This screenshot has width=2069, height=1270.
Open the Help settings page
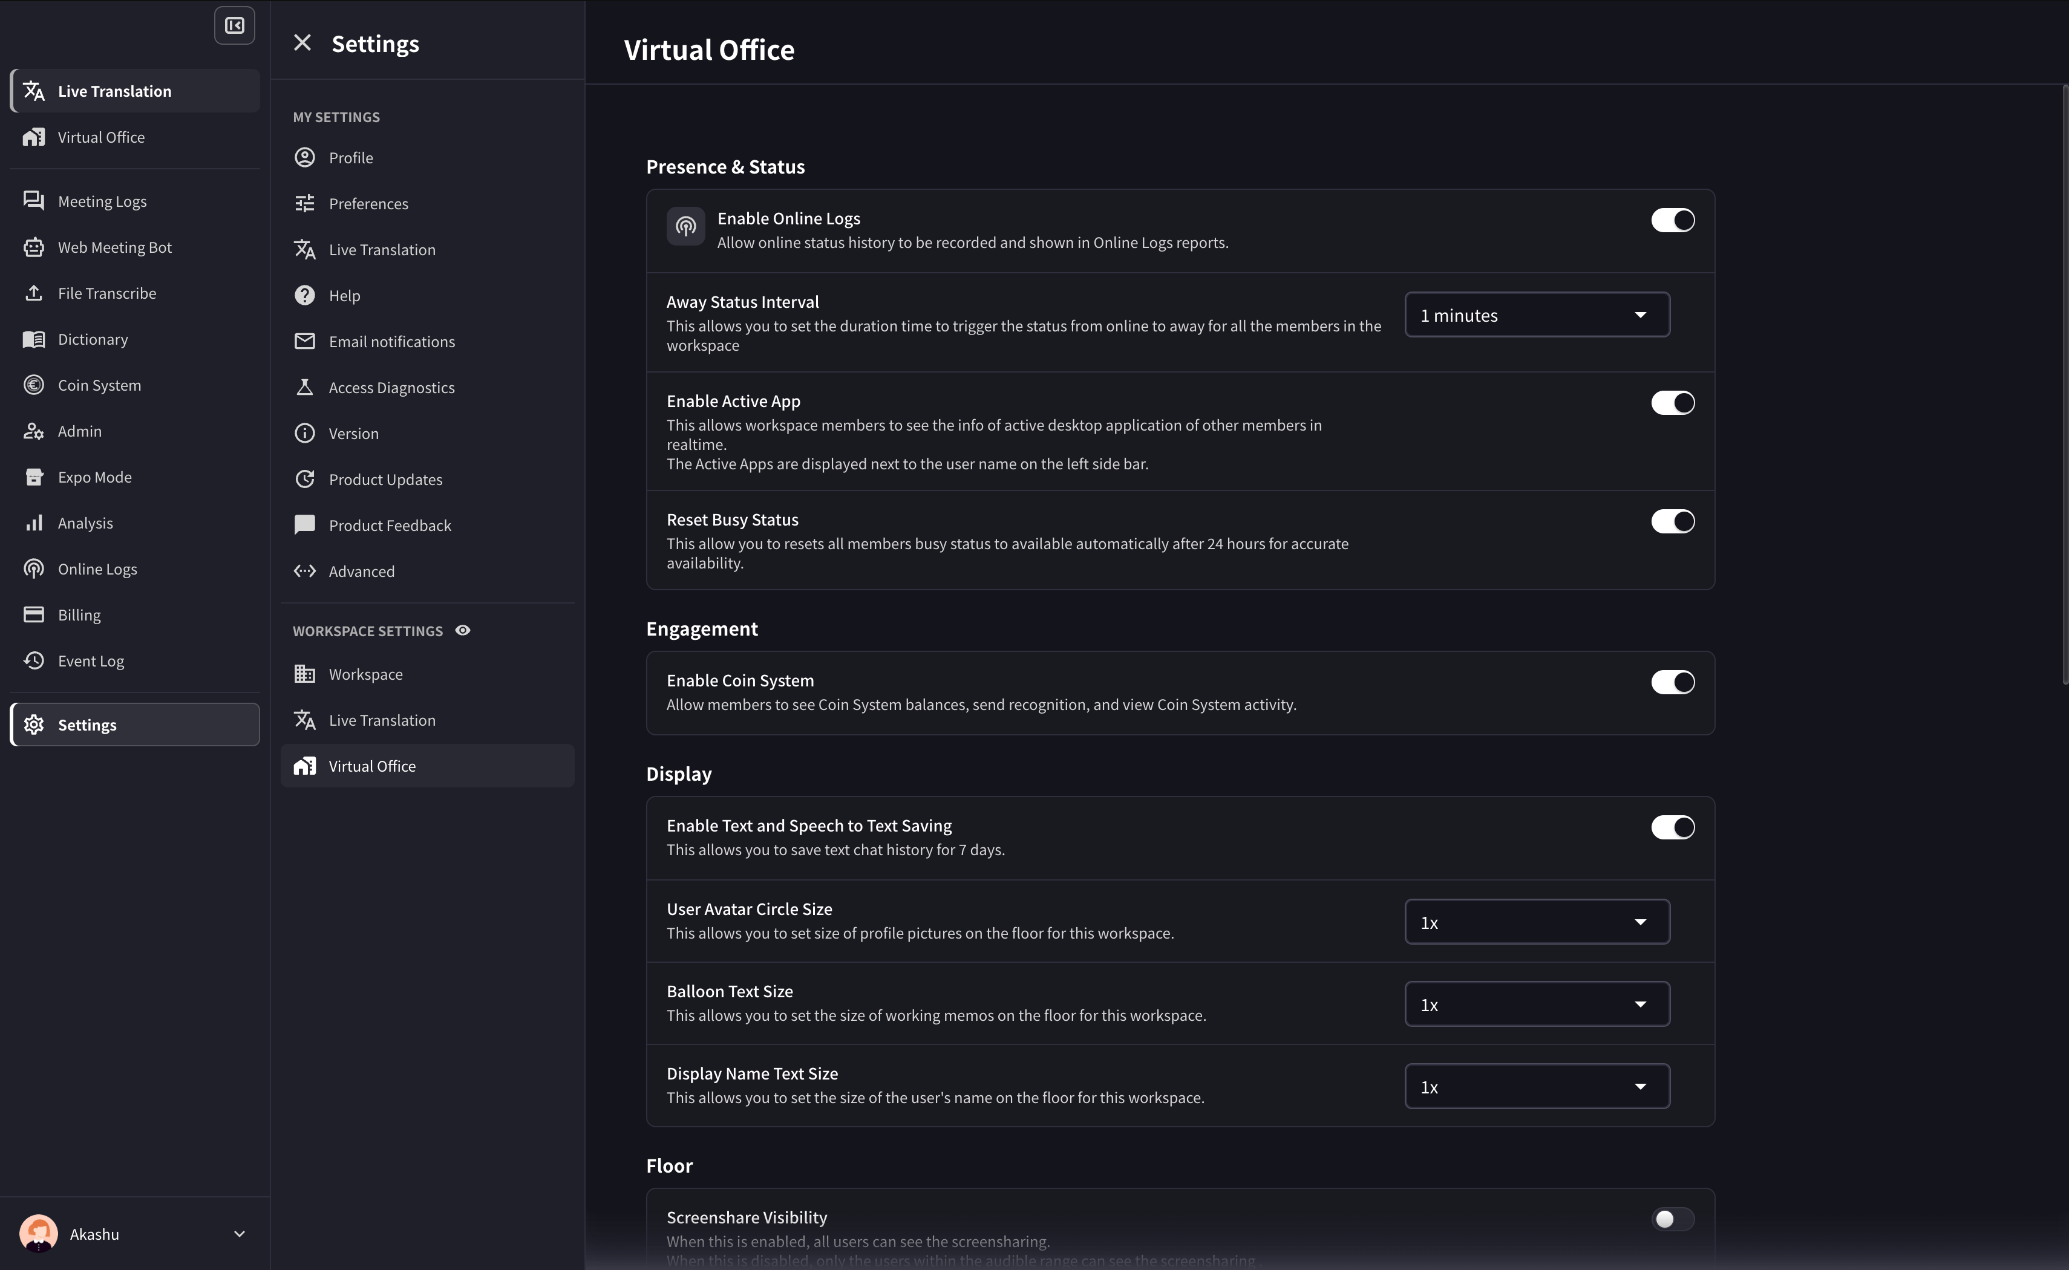click(428, 296)
